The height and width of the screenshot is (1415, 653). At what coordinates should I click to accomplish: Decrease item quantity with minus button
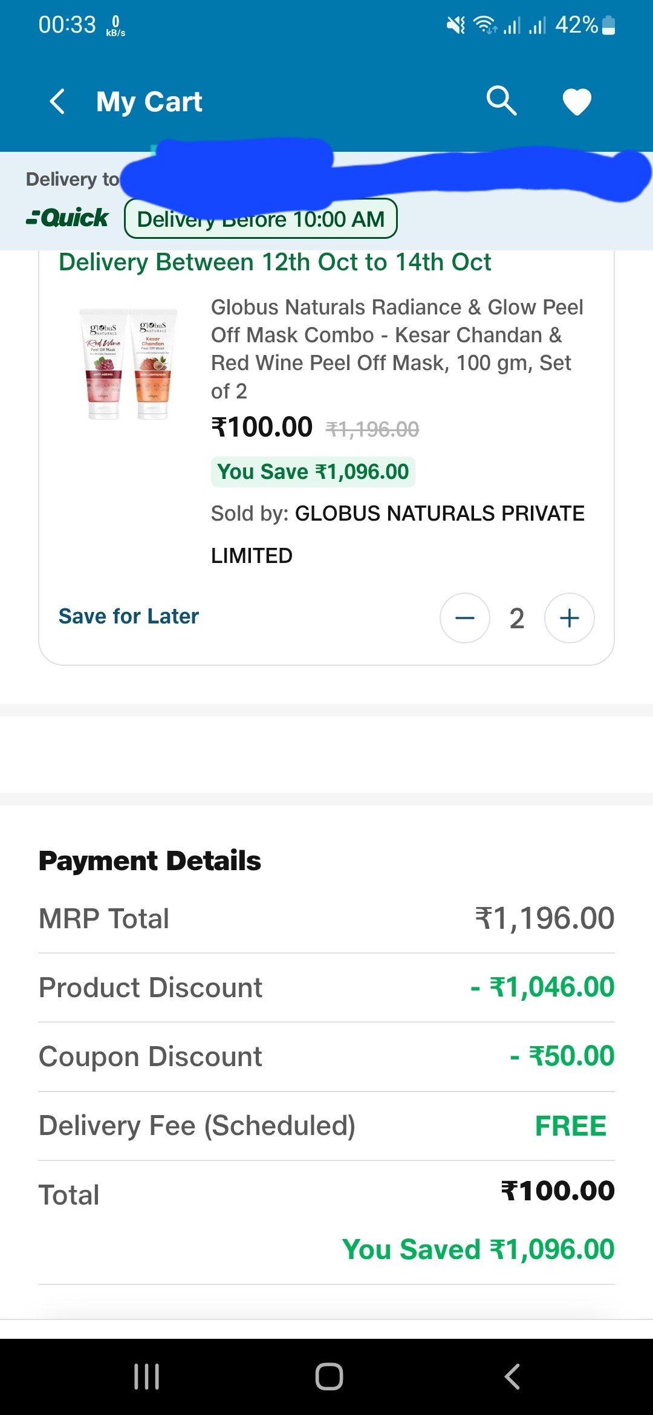[464, 618]
